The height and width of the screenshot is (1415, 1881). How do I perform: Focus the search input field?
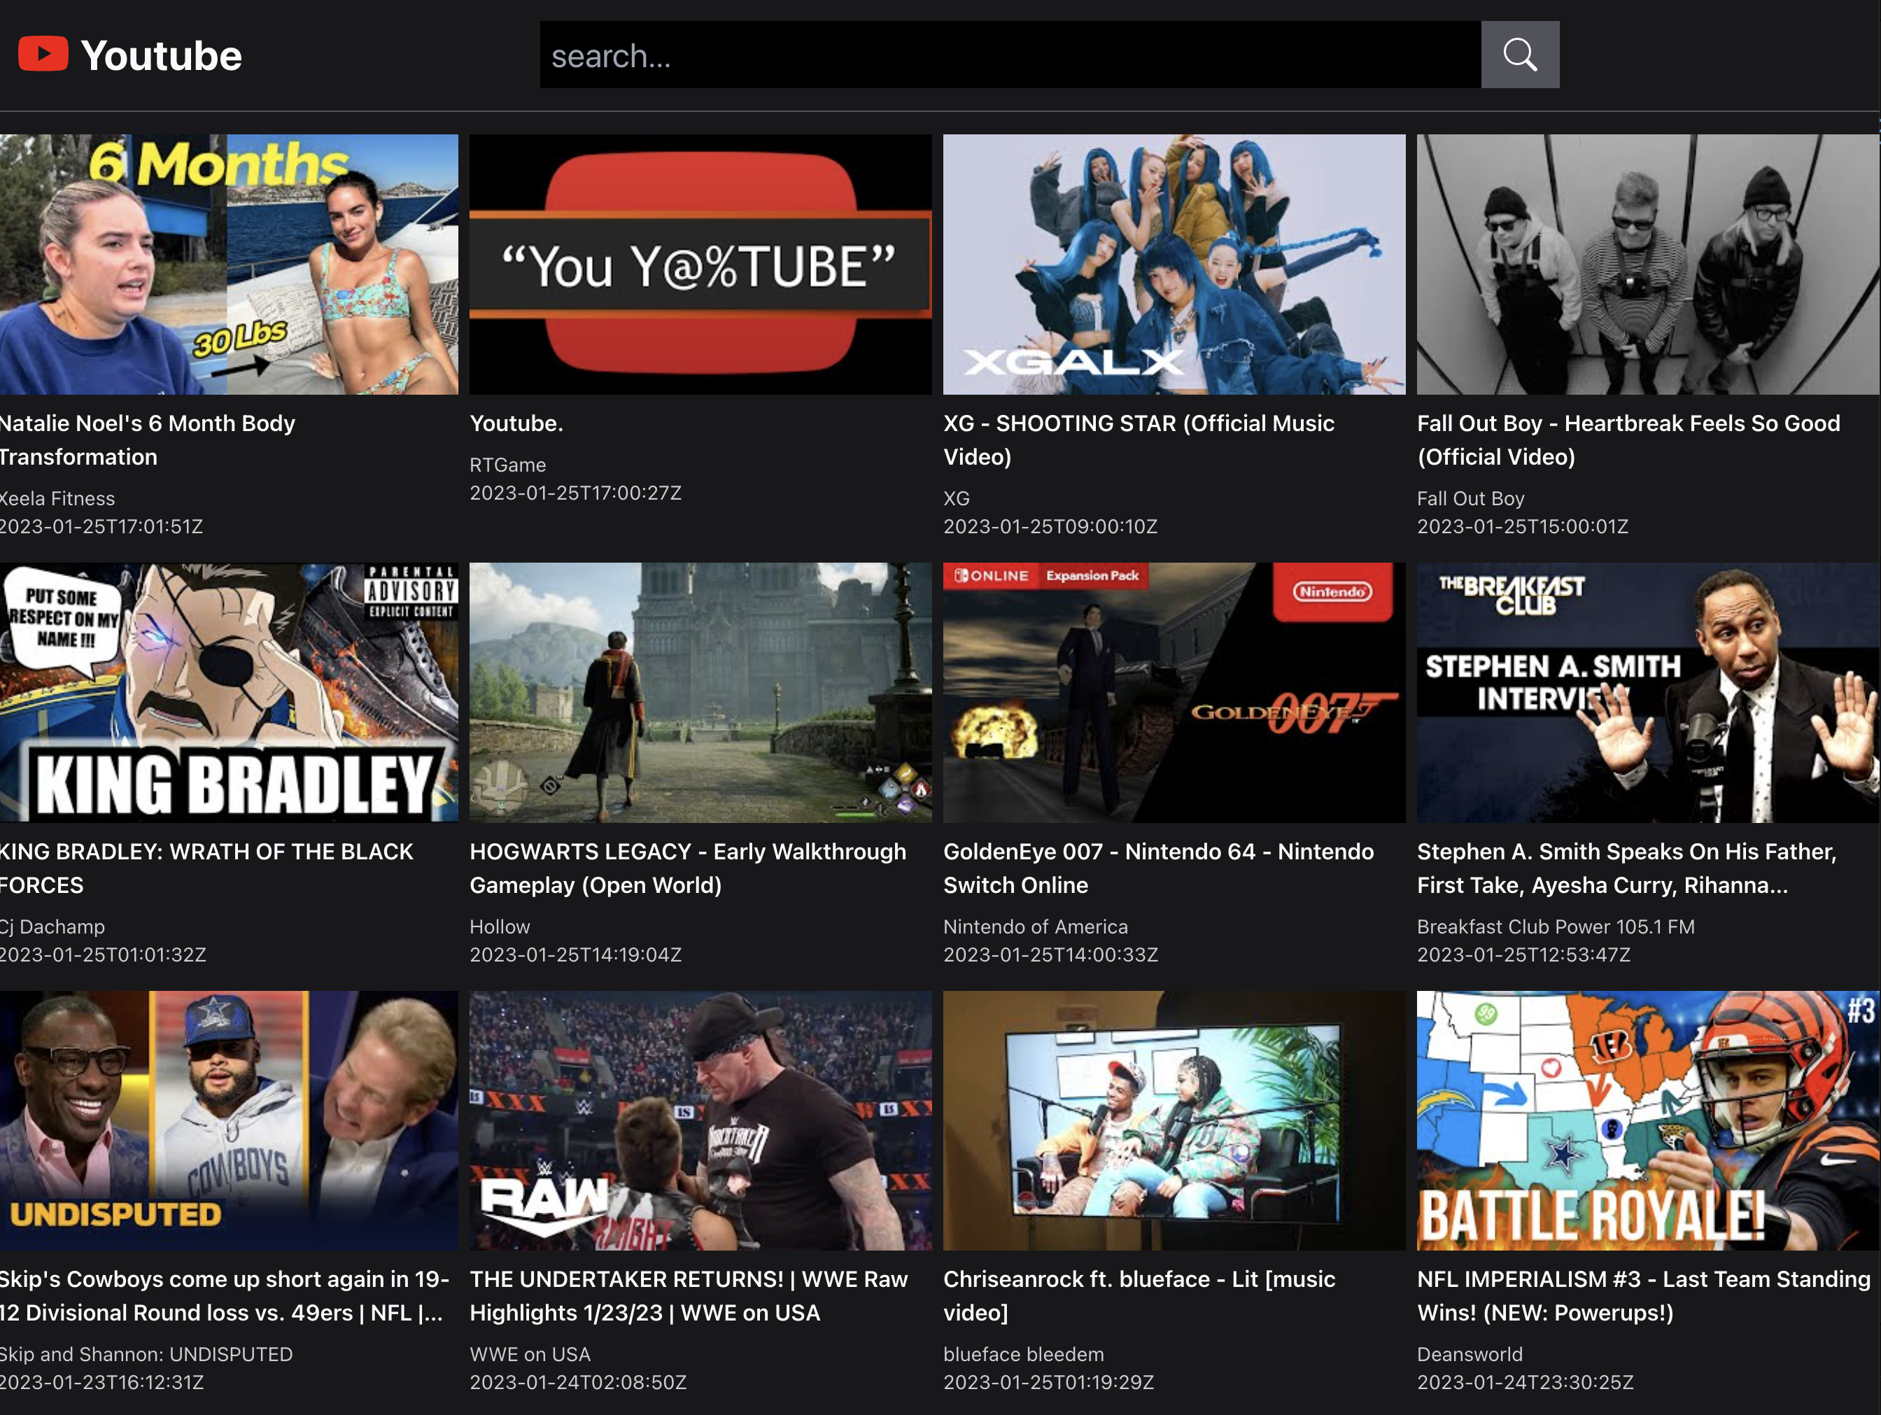[x=1010, y=55]
